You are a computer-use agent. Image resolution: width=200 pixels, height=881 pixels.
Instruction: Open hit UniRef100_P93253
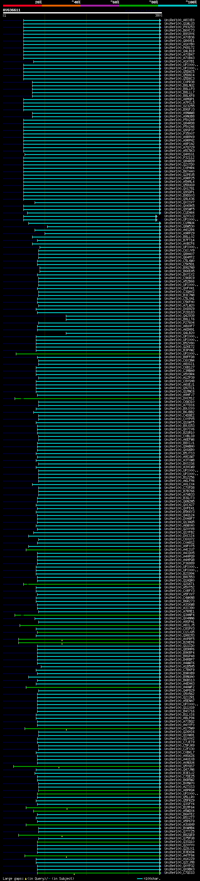tap(179, 27)
